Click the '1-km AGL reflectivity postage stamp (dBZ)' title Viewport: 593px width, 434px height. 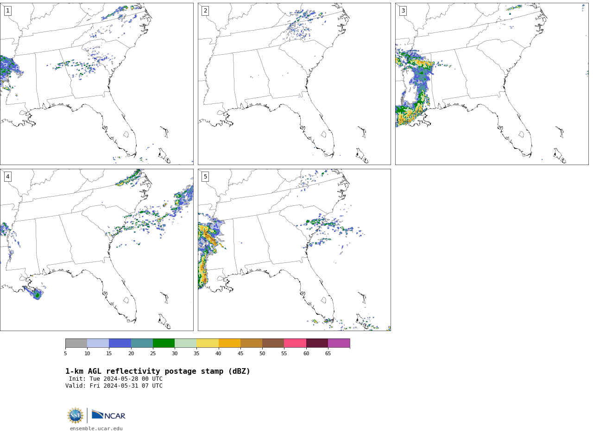click(x=158, y=371)
